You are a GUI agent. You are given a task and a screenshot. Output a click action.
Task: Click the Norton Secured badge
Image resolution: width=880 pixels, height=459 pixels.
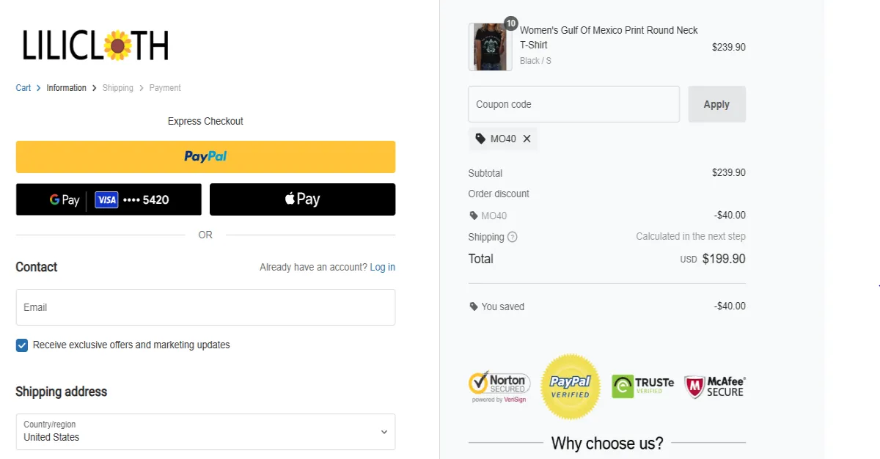(x=499, y=386)
